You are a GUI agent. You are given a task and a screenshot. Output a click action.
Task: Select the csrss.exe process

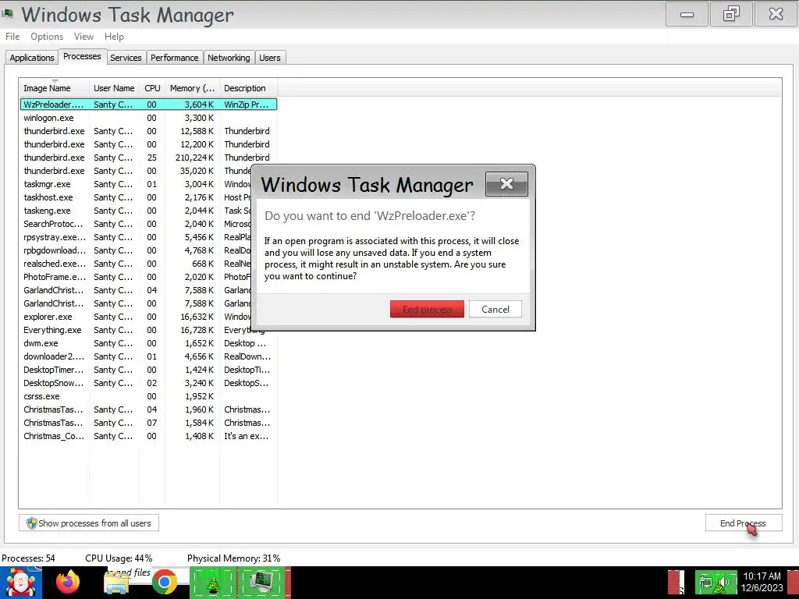click(148, 395)
